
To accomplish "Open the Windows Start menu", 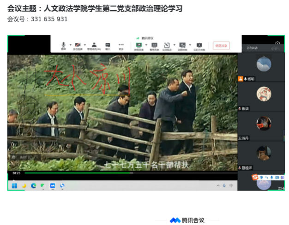I will [x=14, y=186].
